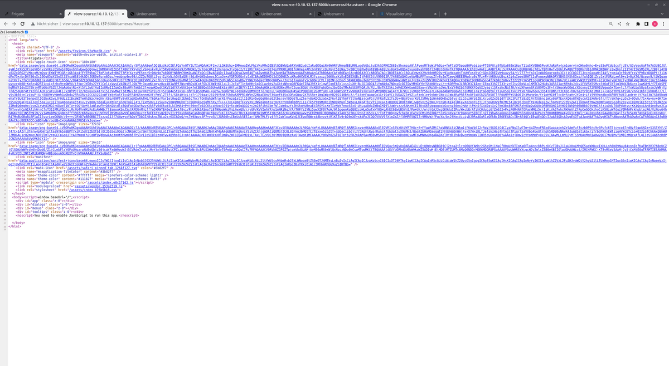This screenshot has width=669, height=366.
Task: Switch to the Frigate tab
Action: click(x=33, y=13)
